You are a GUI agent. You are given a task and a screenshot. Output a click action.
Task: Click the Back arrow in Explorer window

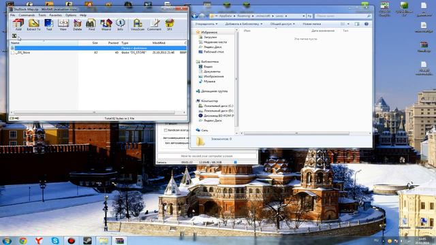(195, 16)
